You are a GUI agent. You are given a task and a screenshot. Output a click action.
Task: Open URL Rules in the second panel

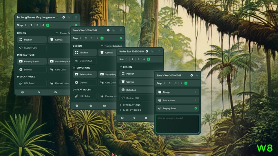click(x=85, y=96)
